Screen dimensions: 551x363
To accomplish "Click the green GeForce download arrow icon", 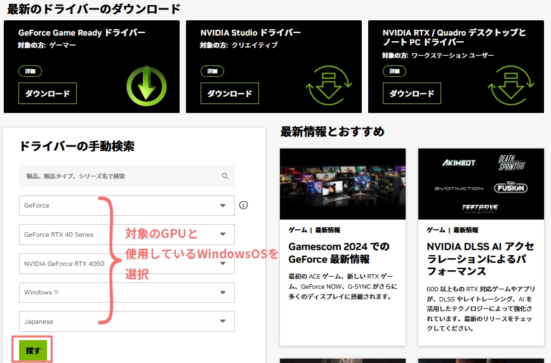I will point(147,86).
